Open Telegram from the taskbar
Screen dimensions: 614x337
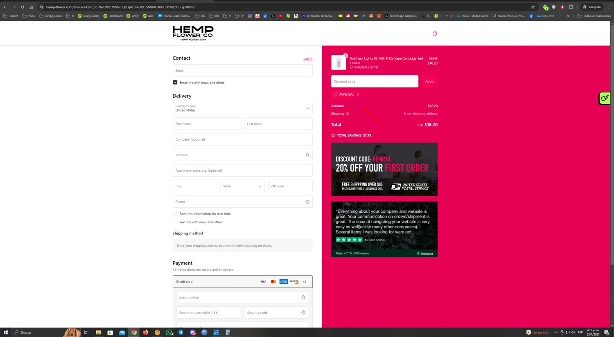click(x=181, y=333)
